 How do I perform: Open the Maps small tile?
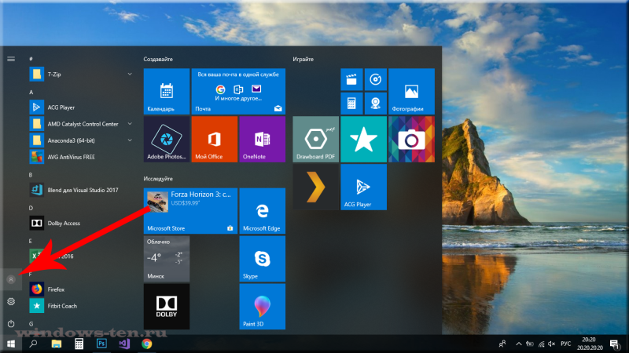tap(376, 104)
